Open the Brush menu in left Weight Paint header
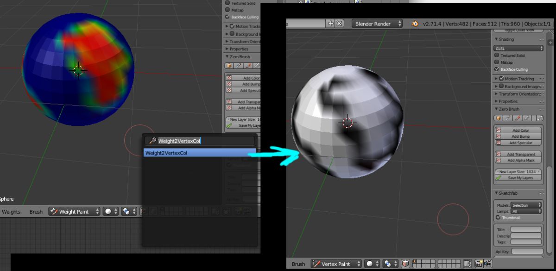 (x=36, y=211)
